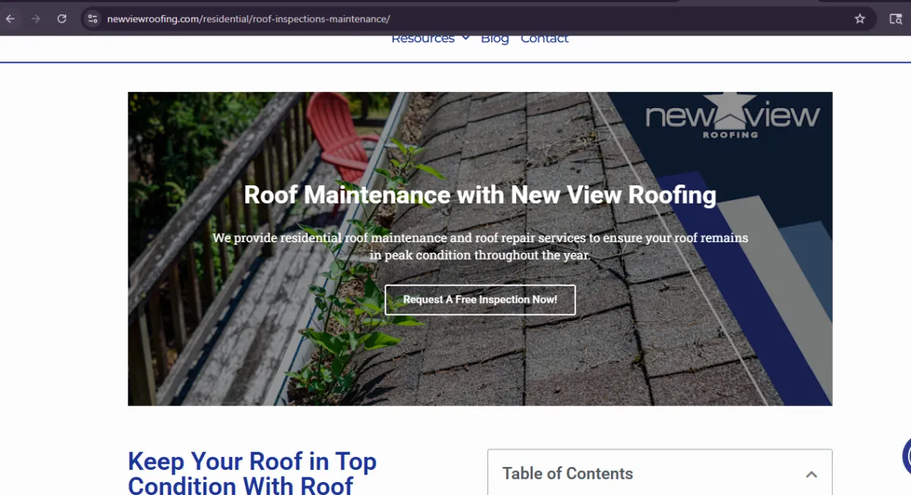This screenshot has height=495, width=911.
Task: Open the search/lens icon at right of toolbar
Action: click(x=896, y=19)
